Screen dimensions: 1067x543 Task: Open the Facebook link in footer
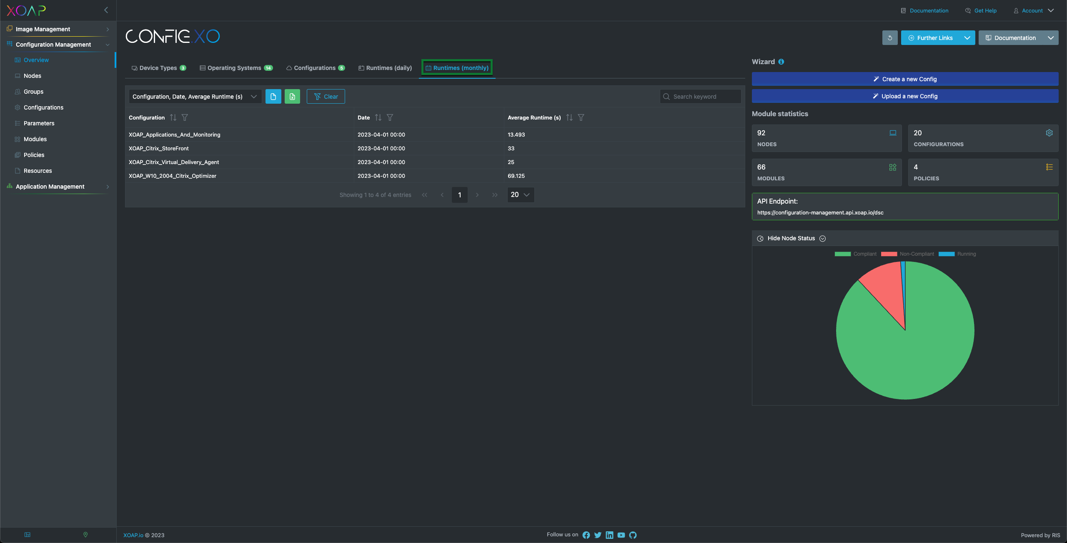click(x=586, y=535)
